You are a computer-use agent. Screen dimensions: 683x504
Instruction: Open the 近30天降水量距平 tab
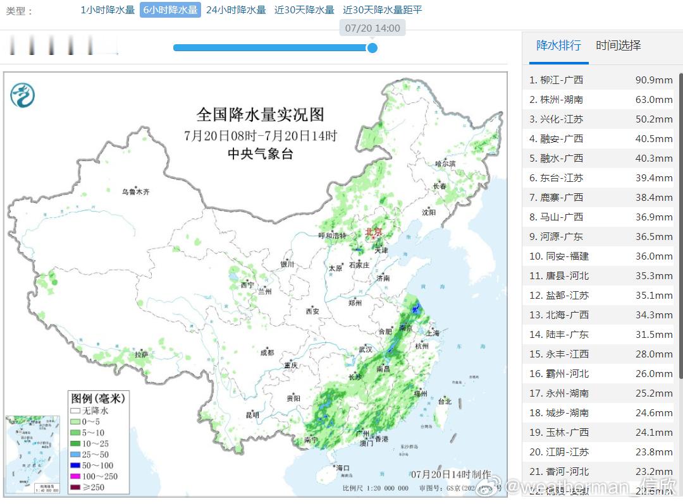[x=383, y=10]
